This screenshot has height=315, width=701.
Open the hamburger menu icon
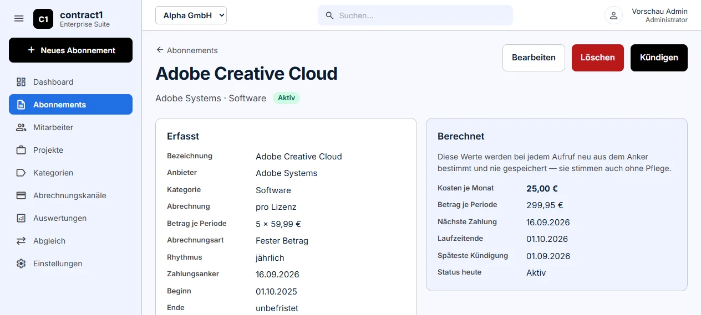[x=19, y=18]
